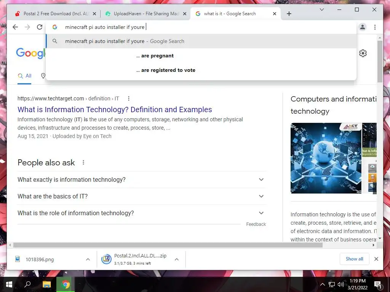The image size is (390, 292).
Task: Open the Chrome profile avatar
Action: click(363, 27)
